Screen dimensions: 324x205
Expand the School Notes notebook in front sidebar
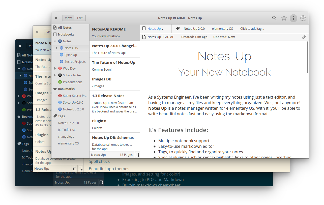pyautogui.click(x=55, y=75)
